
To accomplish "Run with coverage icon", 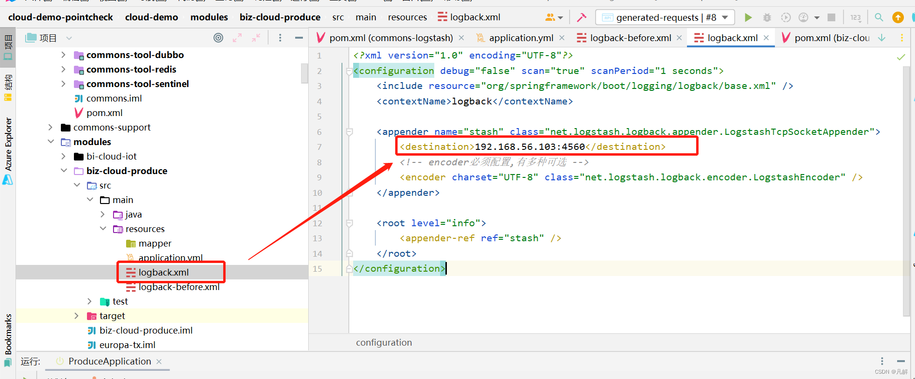I will (786, 17).
